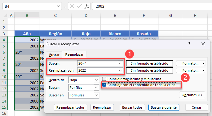Expand the Buscar text field history dropdown

point(120,63)
